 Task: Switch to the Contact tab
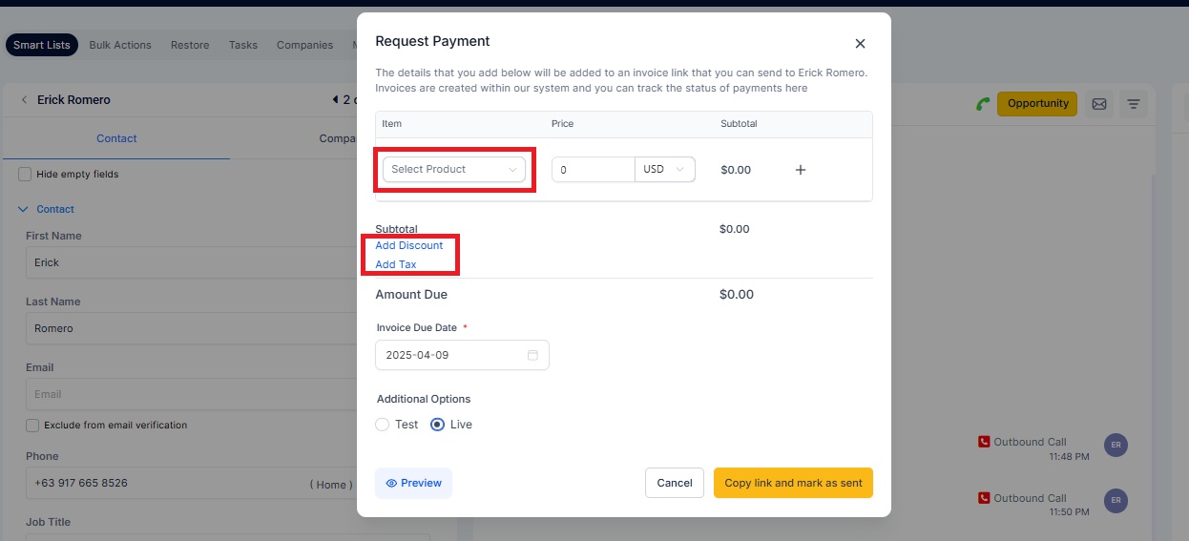point(116,138)
